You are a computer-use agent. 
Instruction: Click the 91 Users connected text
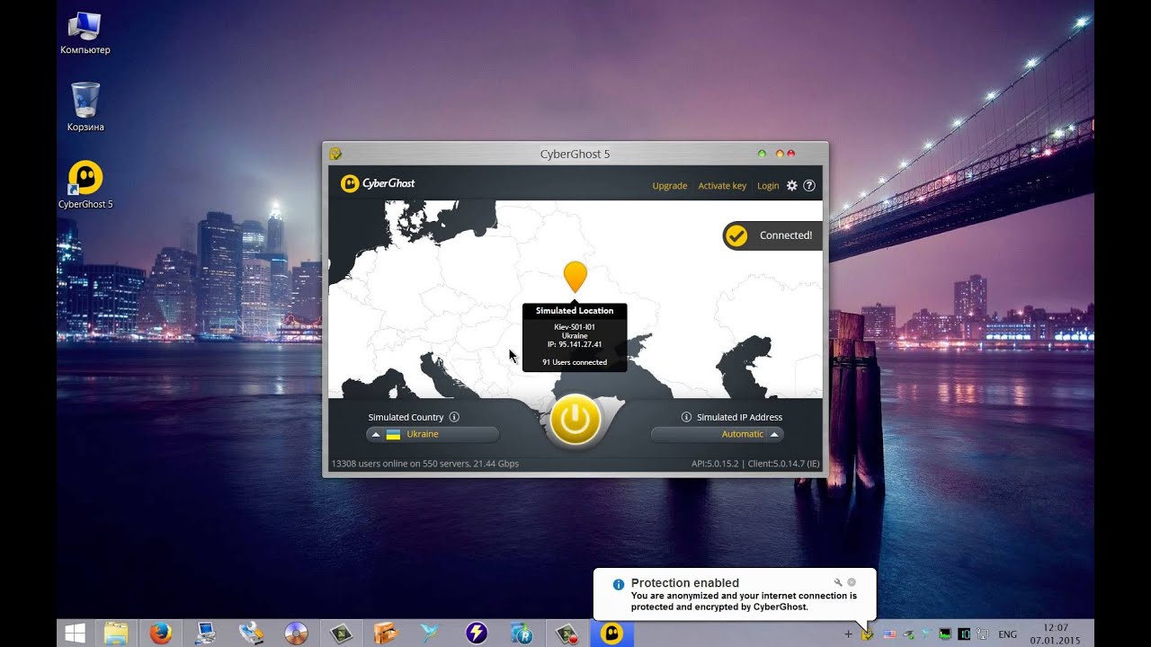coord(575,362)
